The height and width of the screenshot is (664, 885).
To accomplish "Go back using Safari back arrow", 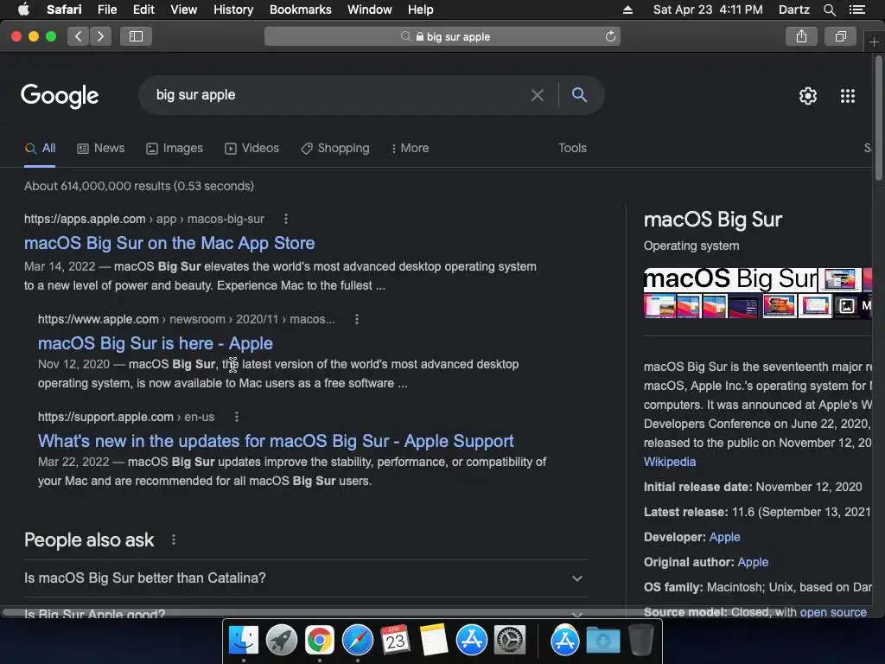I will 79,36.
